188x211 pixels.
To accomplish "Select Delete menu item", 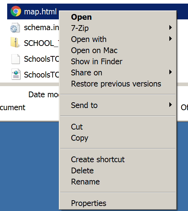I will (118, 171).
